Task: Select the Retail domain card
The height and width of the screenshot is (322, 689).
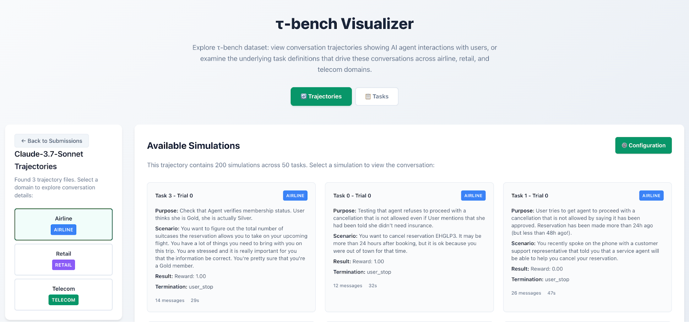Action: pyautogui.click(x=63, y=259)
